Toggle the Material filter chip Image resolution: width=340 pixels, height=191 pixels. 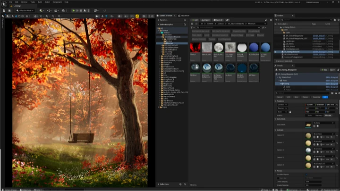[x=260, y=35]
